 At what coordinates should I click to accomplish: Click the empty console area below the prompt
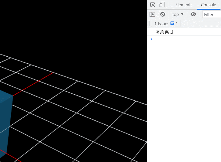184,99
